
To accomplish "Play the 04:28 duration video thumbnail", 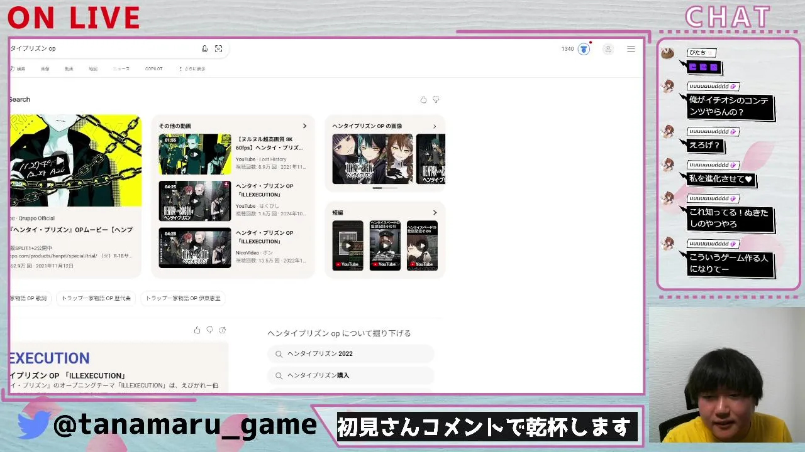I will [x=195, y=248].
